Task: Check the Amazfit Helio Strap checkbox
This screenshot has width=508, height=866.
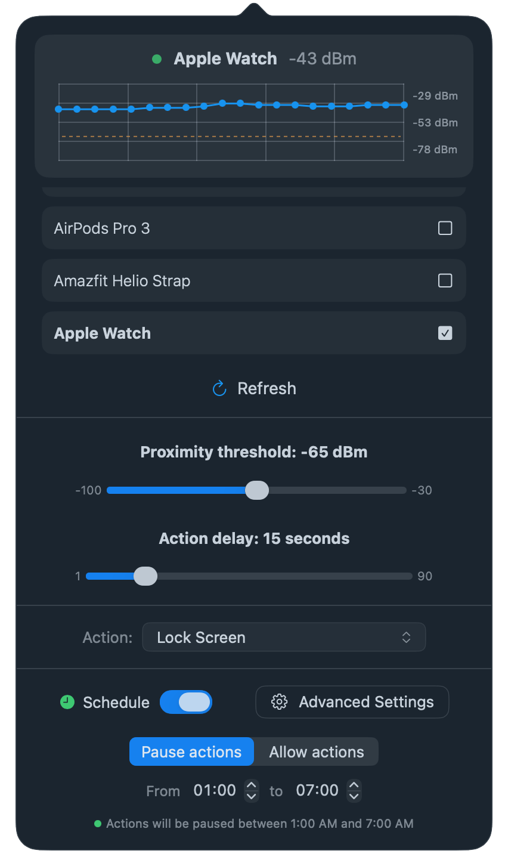Action: [x=445, y=280]
